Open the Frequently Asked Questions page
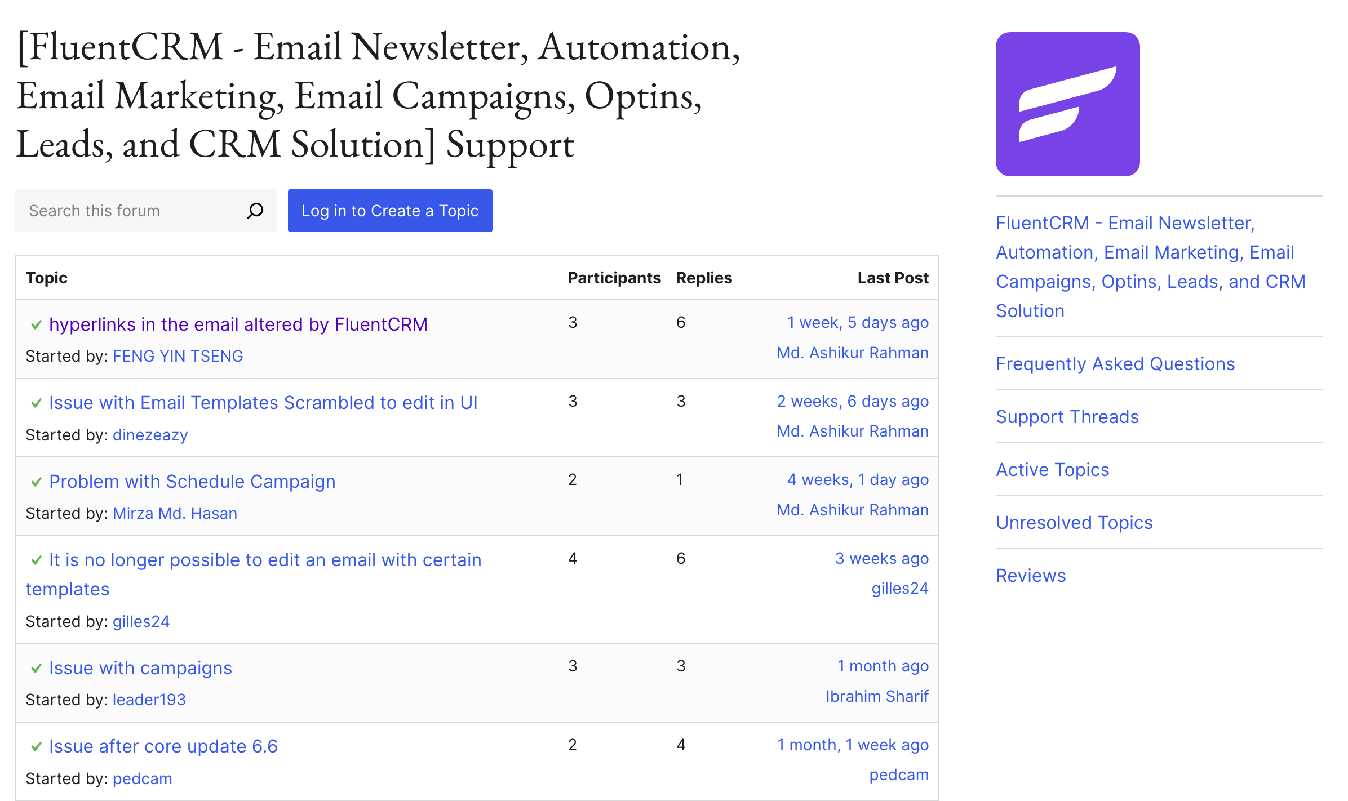 [1116, 364]
